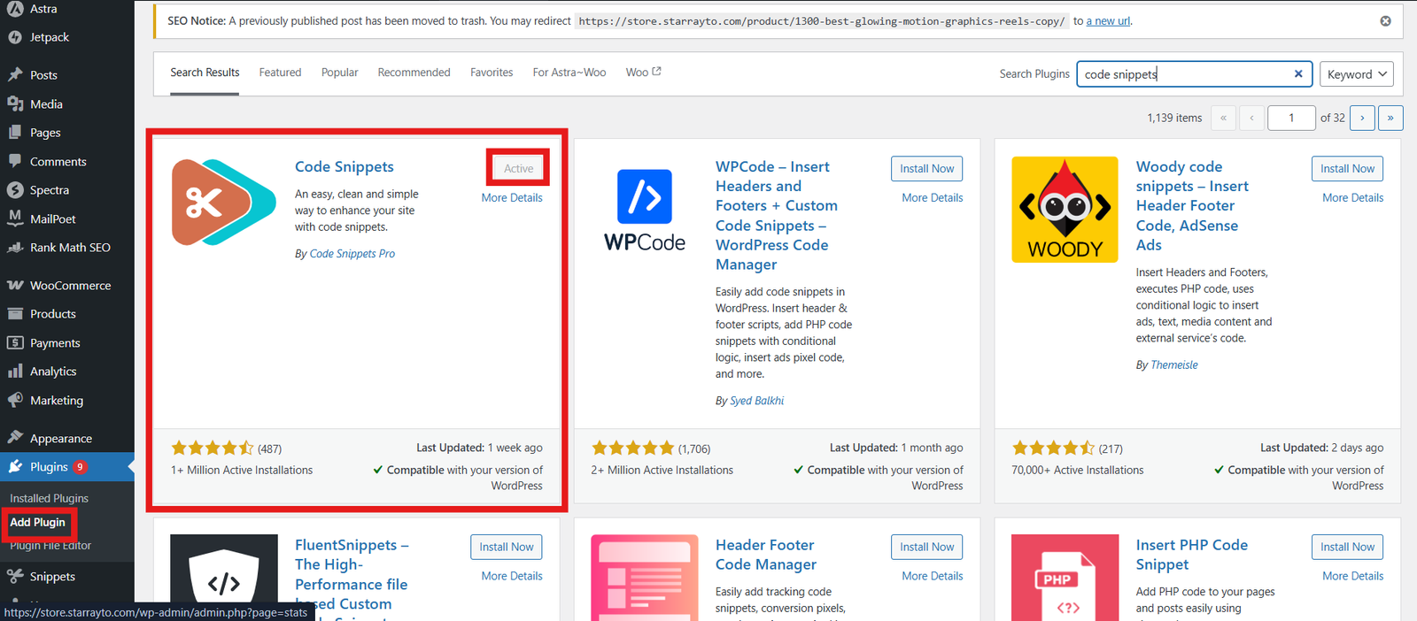Viewport: 1417px width, 621px height.
Task: Click the Analytics bar chart icon
Action: pos(15,372)
